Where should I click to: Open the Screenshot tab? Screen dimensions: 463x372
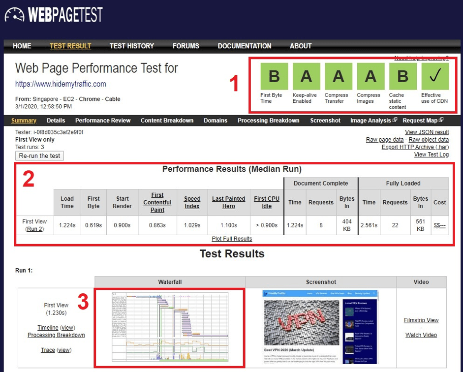coord(325,121)
